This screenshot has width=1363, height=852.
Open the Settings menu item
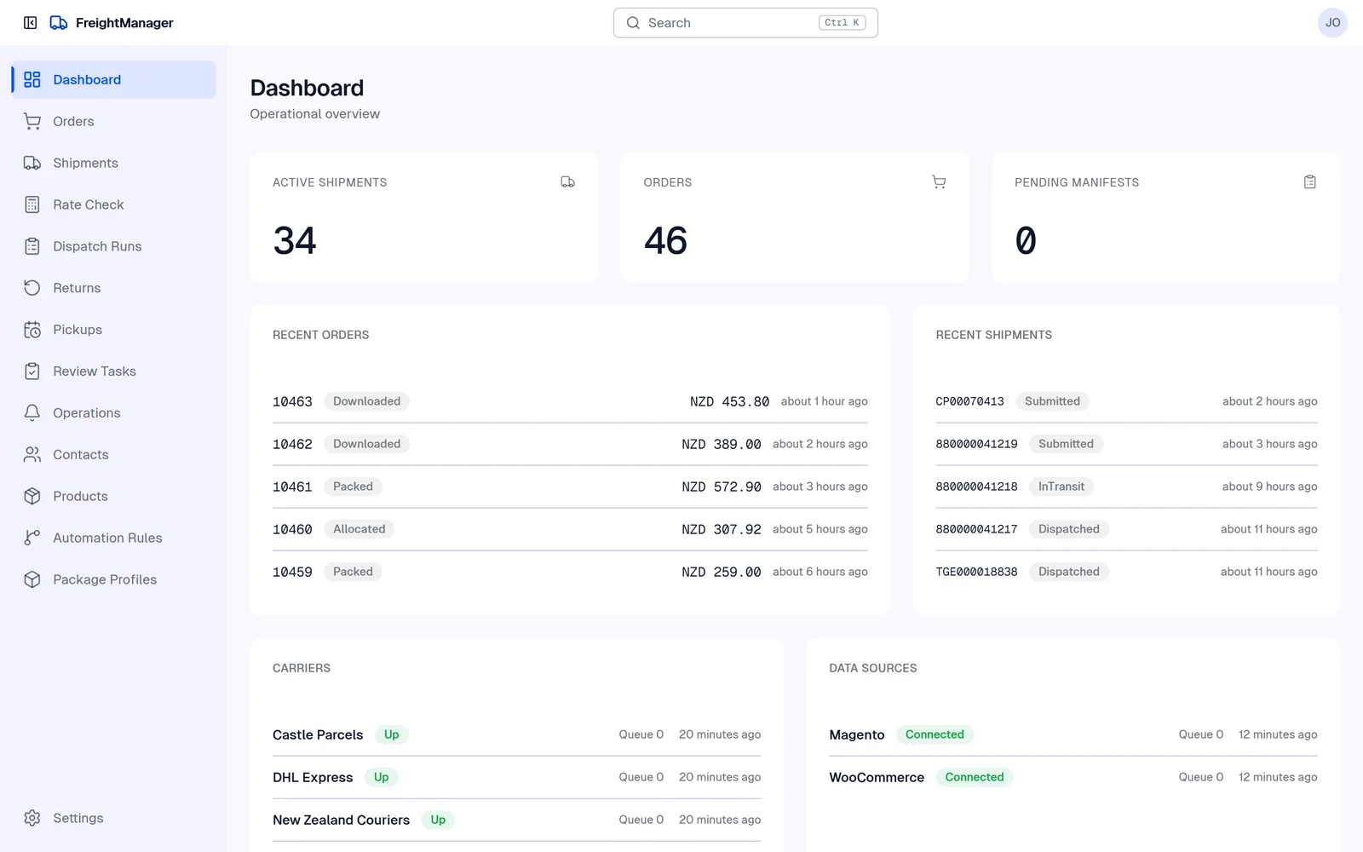[x=113, y=818]
